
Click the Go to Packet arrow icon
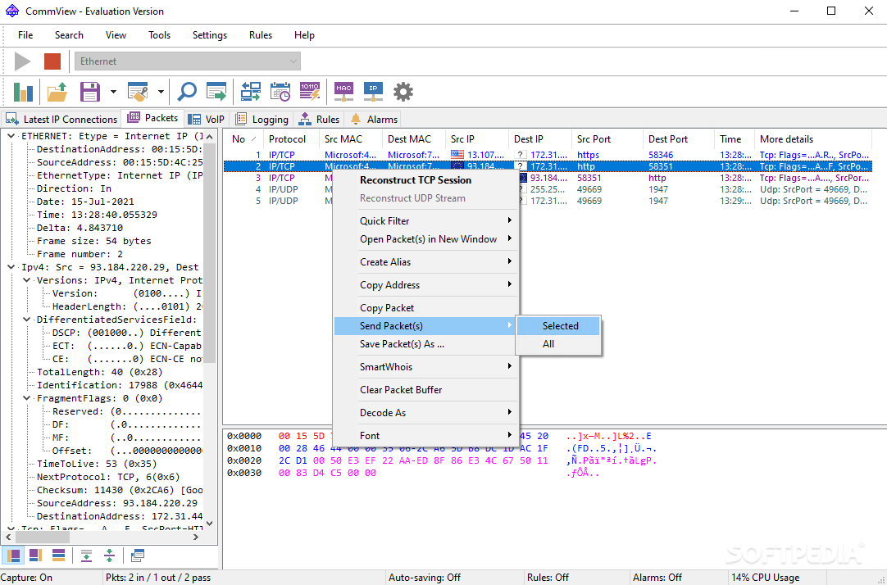[x=216, y=92]
